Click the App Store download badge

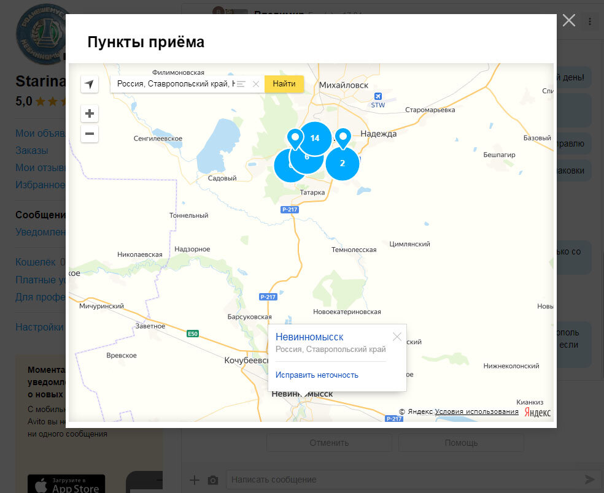66,484
